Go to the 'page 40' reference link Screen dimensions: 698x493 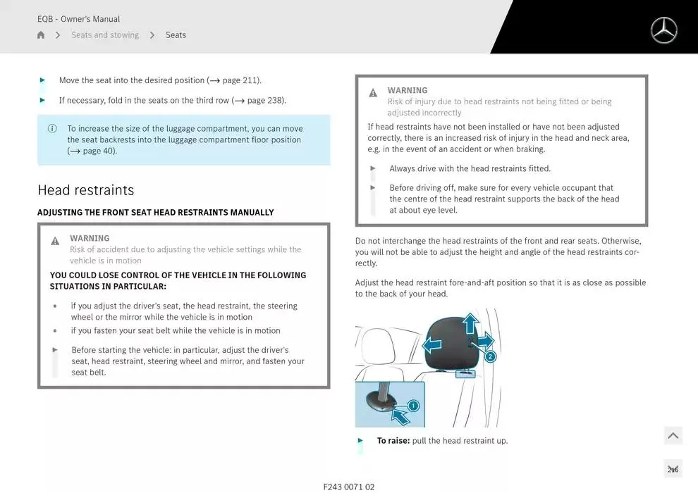click(97, 151)
